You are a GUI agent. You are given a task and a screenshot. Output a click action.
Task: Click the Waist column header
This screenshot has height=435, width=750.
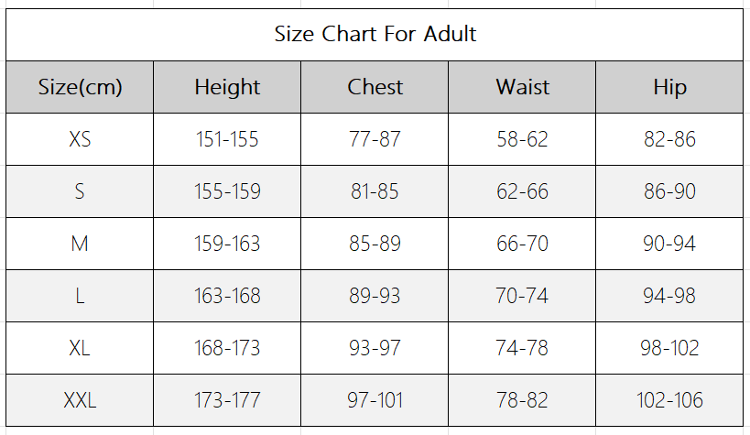522,87
